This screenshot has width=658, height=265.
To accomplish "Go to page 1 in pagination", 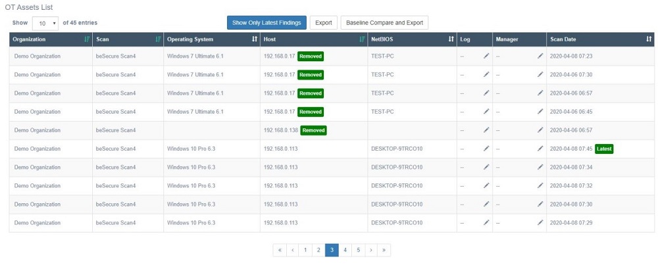I will [x=305, y=250].
